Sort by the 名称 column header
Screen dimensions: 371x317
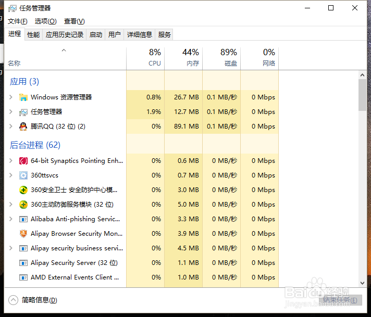tap(65, 58)
